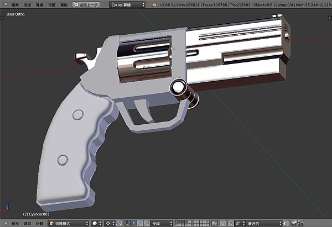332x227 pixels.
Task: Click the Tris:213592 statistic text
Action: [x=240, y=4]
